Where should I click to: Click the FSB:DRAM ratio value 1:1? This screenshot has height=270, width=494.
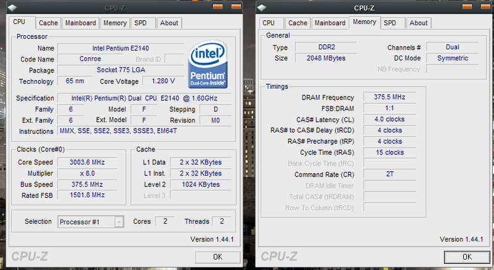[390, 108]
